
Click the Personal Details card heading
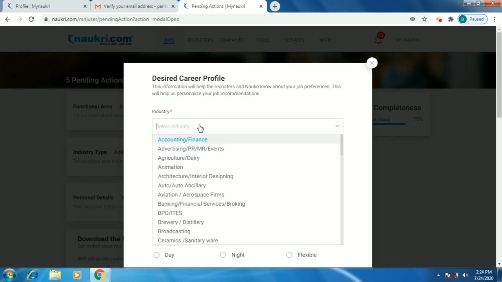point(93,197)
